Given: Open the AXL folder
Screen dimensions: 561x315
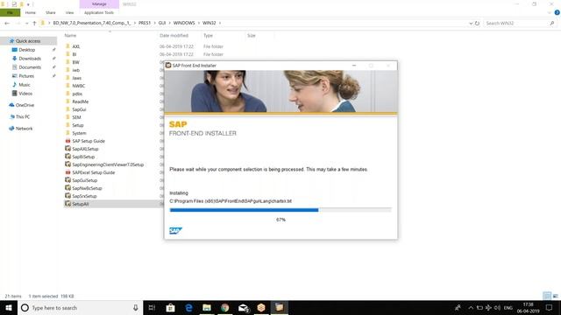Looking at the screenshot, I should pos(76,46).
